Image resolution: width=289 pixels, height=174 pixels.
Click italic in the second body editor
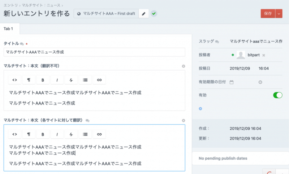pyautogui.click(x=57, y=134)
